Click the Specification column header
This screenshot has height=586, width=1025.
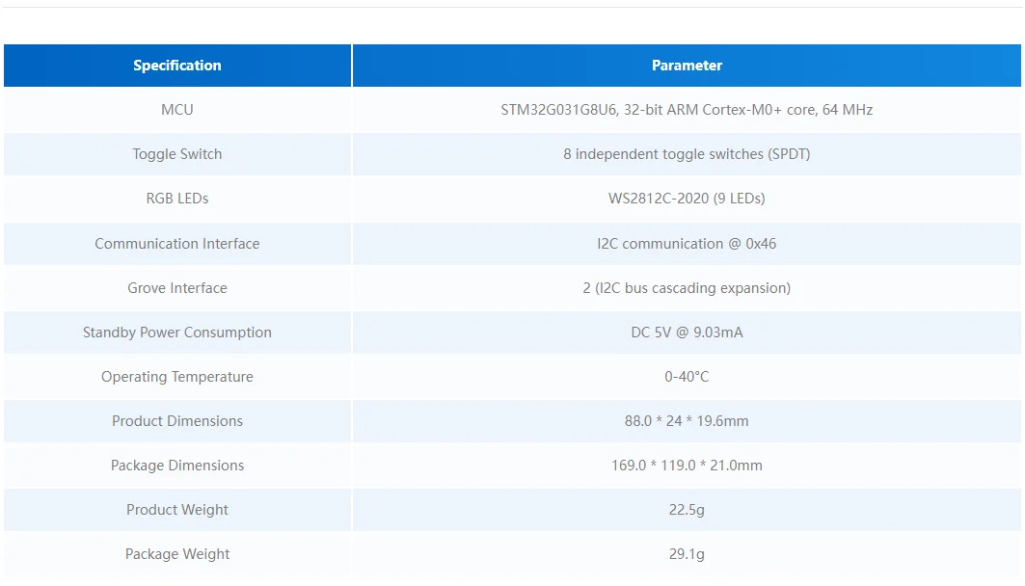click(177, 66)
